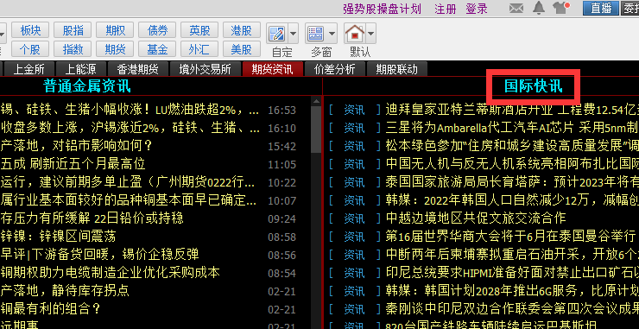
Task: Click the 直播 button
Action: pyautogui.click(x=601, y=8)
